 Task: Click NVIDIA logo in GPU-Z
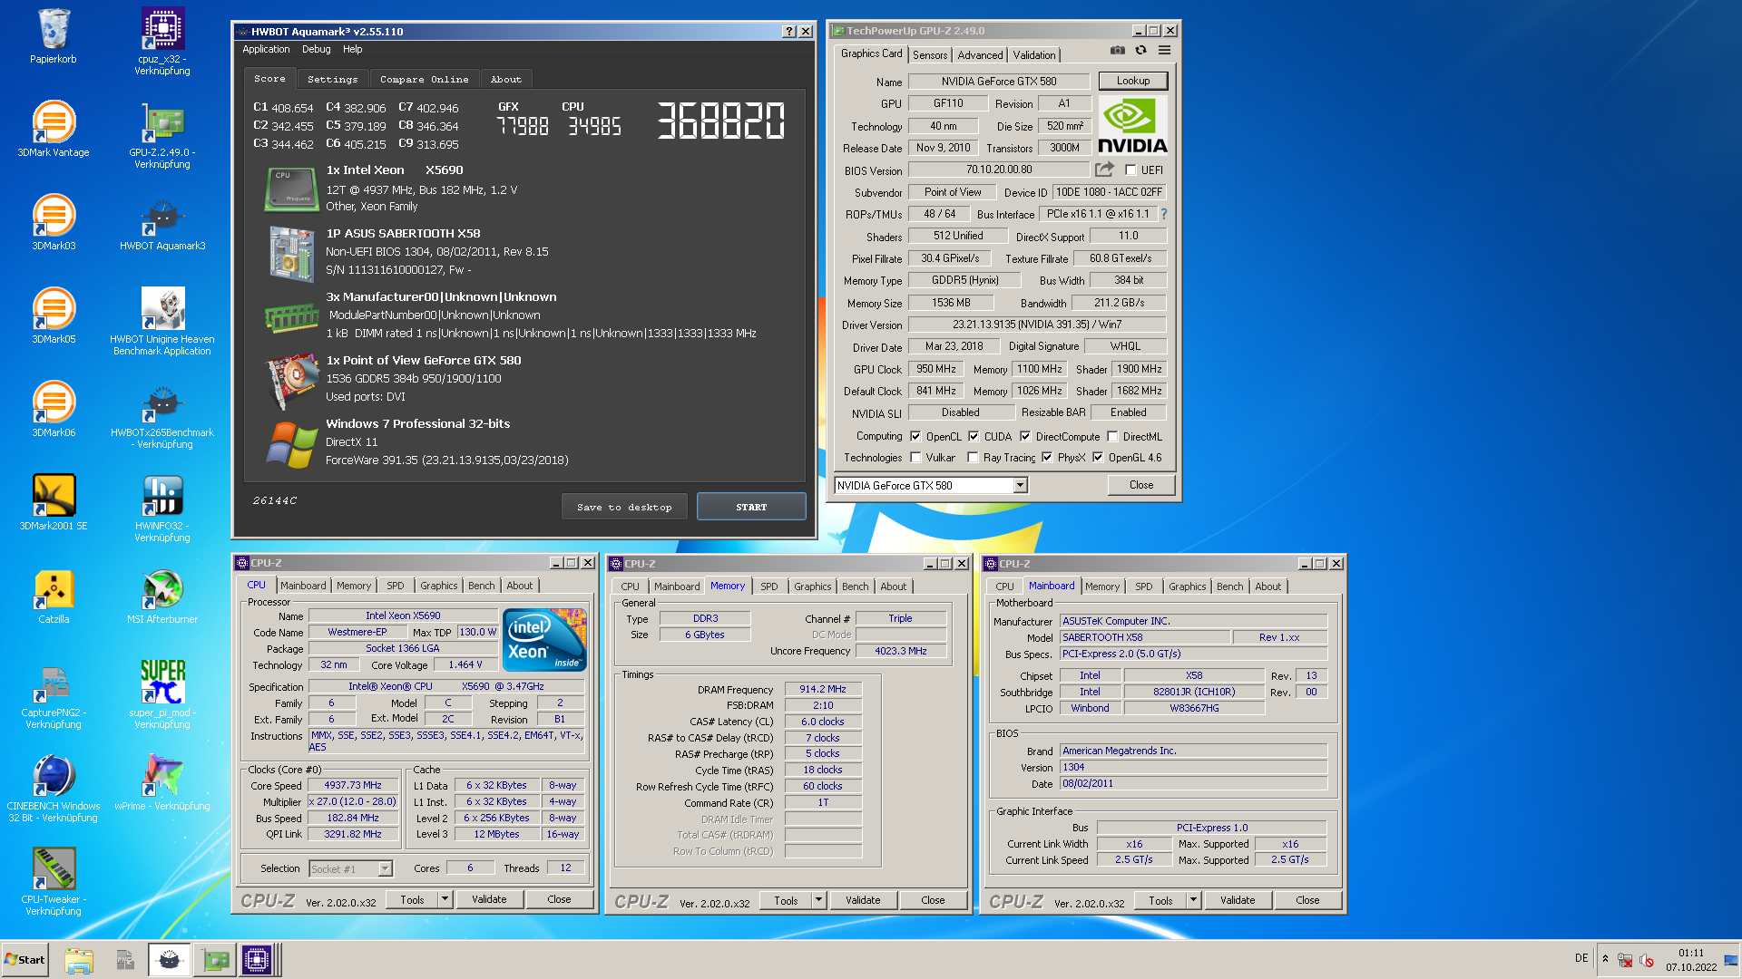pyautogui.click(x=1132, y=125)
